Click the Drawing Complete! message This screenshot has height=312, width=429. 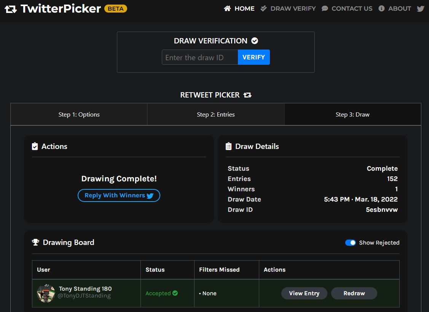pyautogui.click(x=119, y=179)
